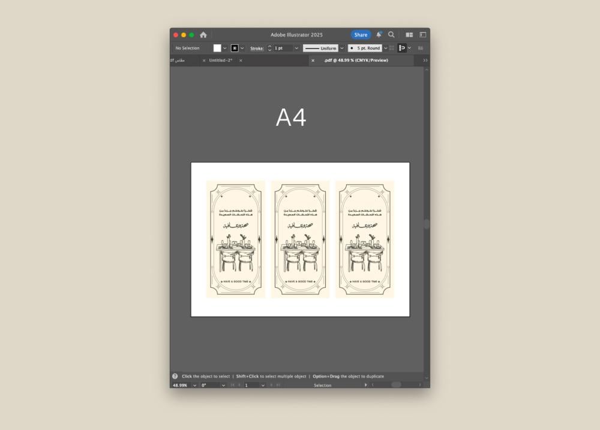Viewport: 600px width, 430px height.
Task: Open the control bar list menu icon
Action: 421,48
